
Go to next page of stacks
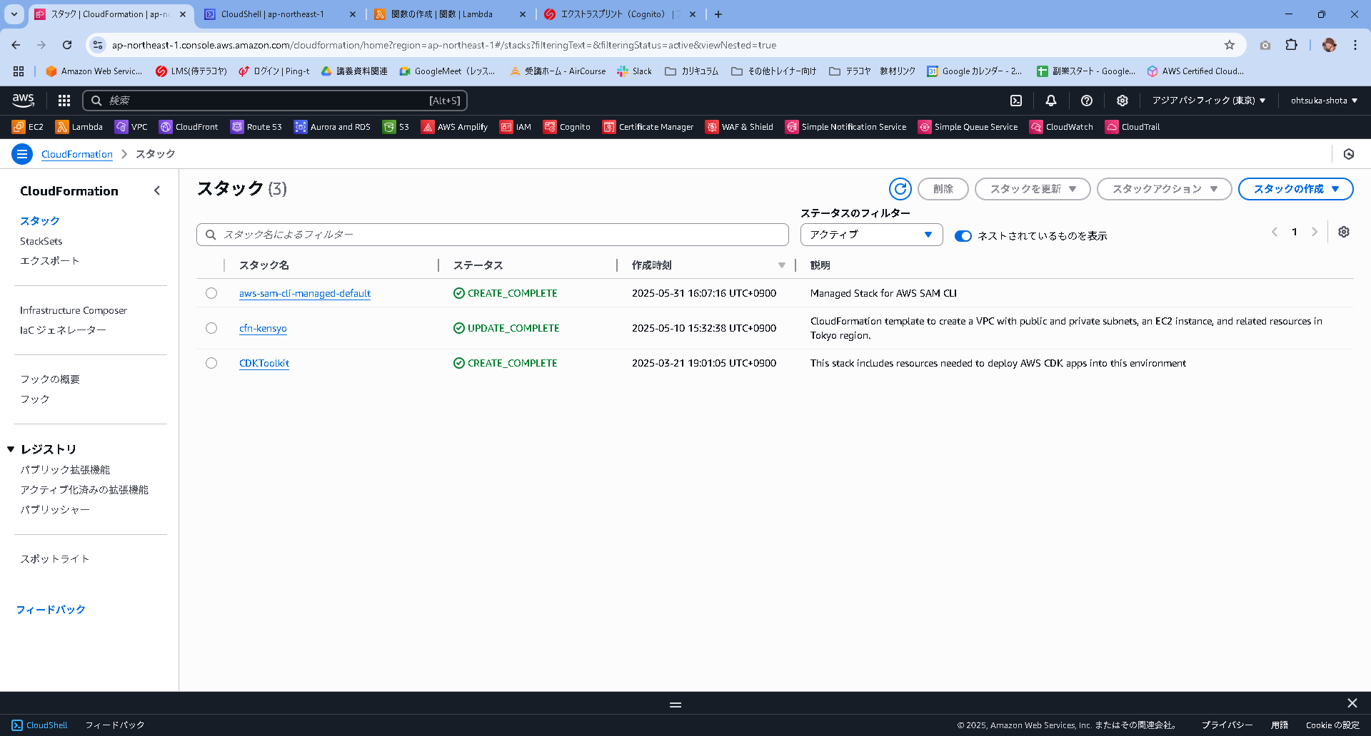1315,232
